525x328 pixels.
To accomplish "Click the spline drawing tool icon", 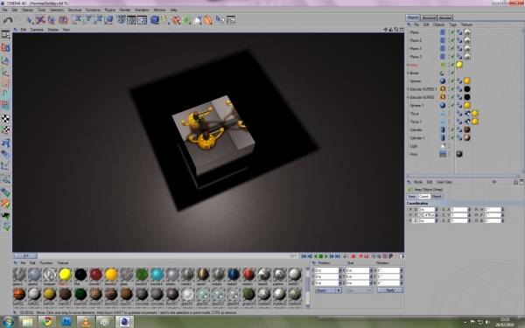I will tap(165, 20).
